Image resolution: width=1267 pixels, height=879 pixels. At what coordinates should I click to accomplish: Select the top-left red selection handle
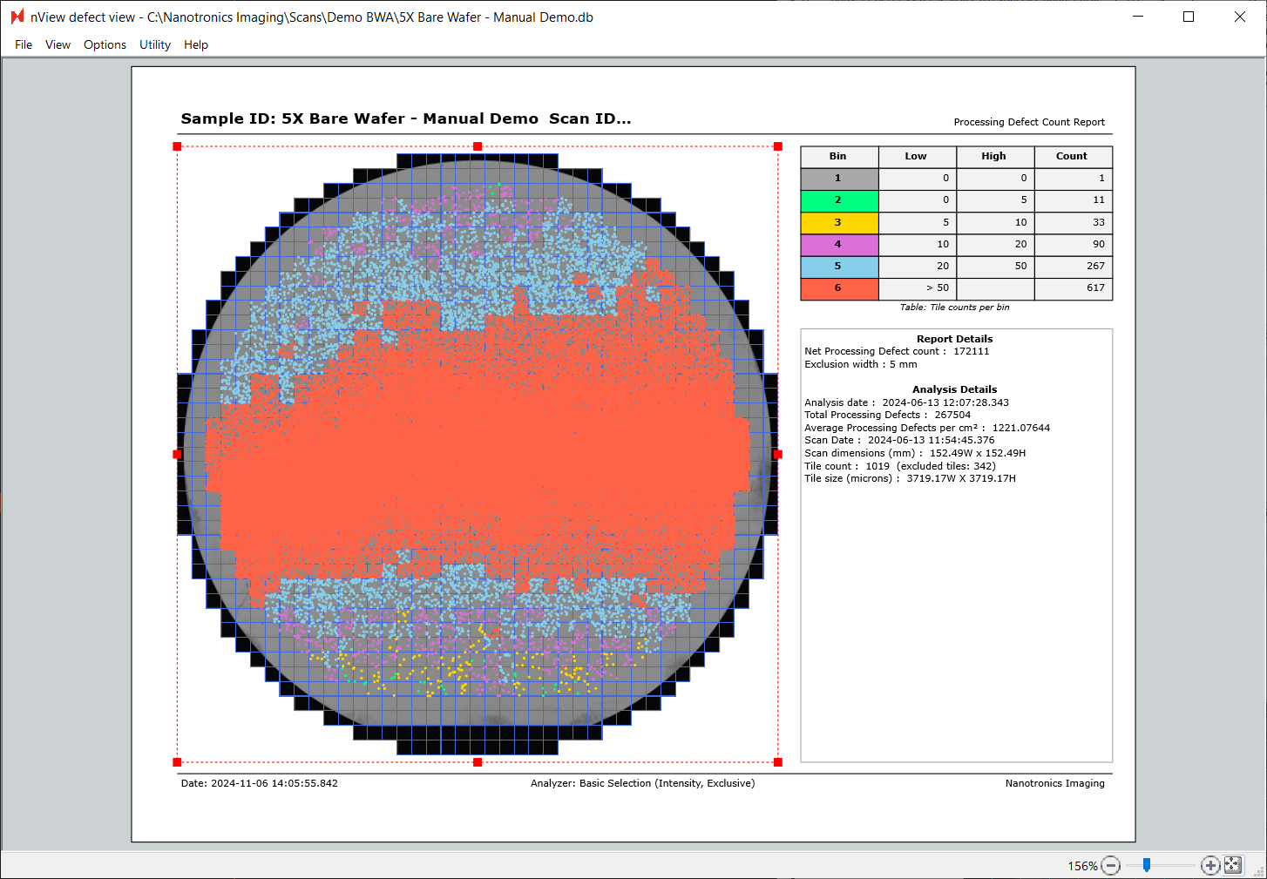[x=178, y=146]
